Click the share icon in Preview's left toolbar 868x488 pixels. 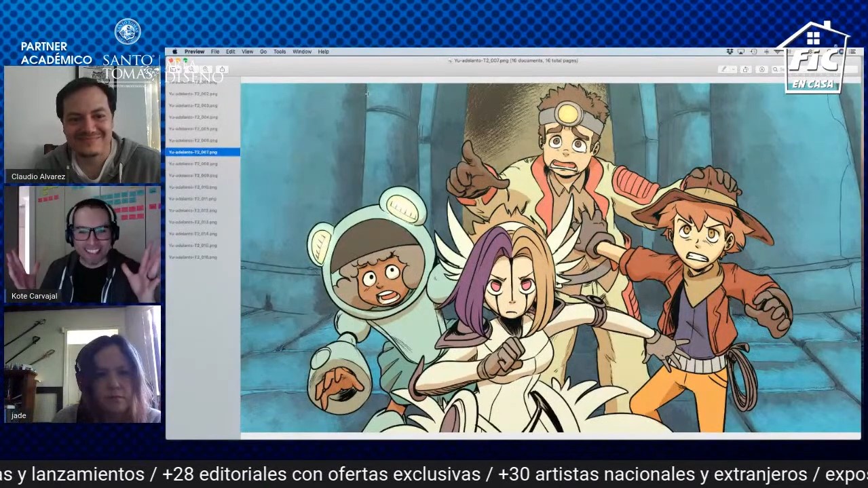tap(222, 69)
